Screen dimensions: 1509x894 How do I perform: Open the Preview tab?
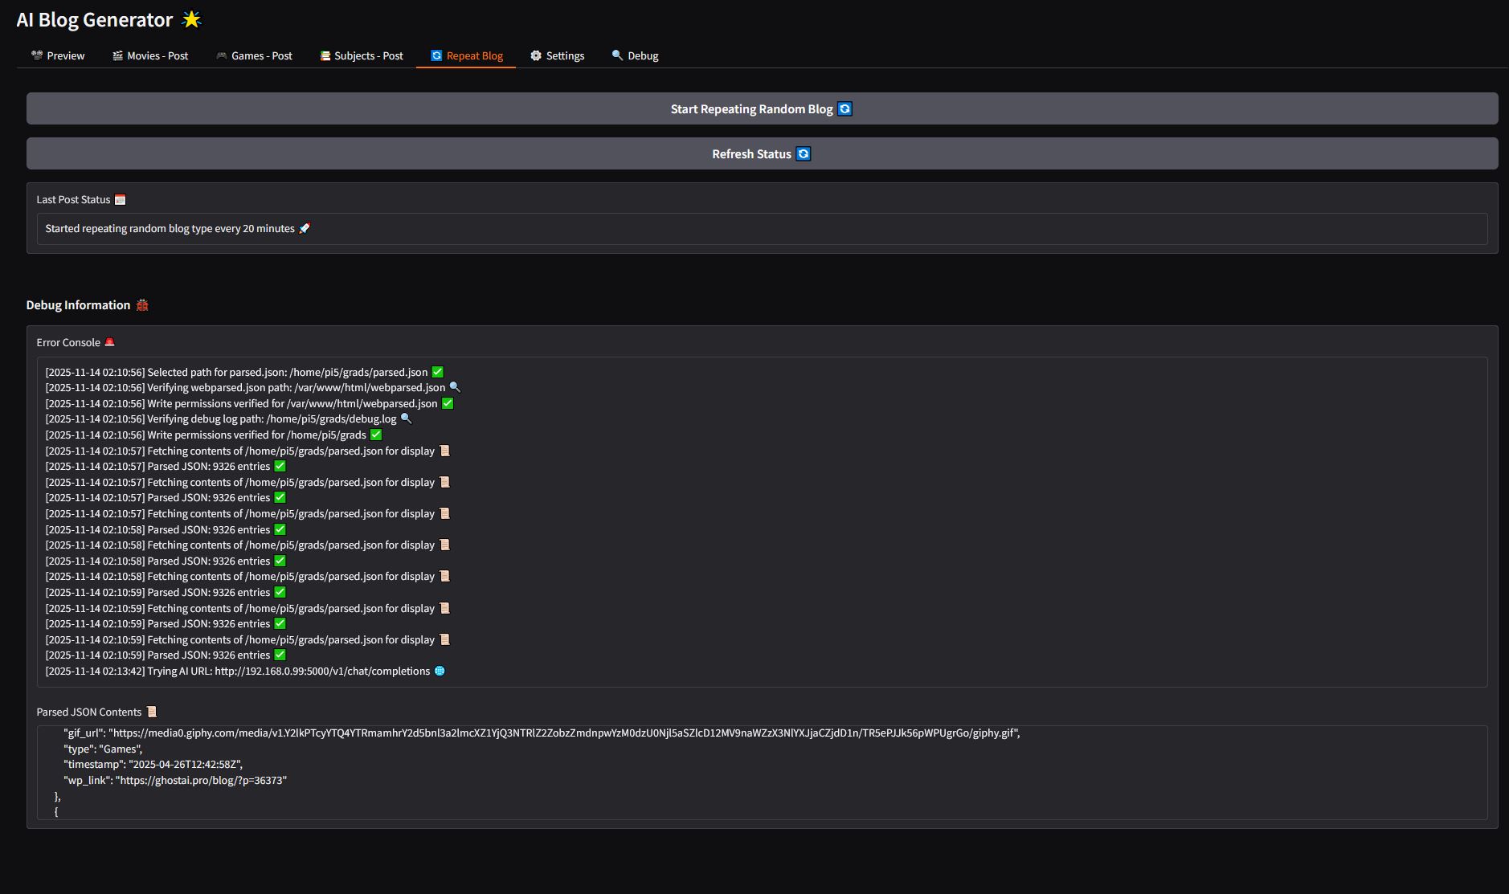[58, 55]
